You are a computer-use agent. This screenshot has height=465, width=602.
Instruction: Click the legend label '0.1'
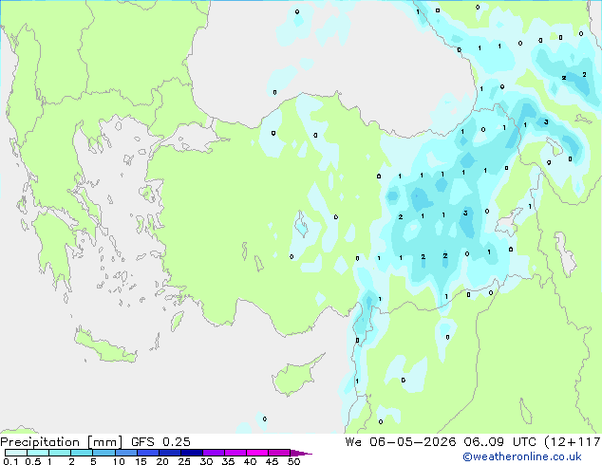click(x=10, y=461)
